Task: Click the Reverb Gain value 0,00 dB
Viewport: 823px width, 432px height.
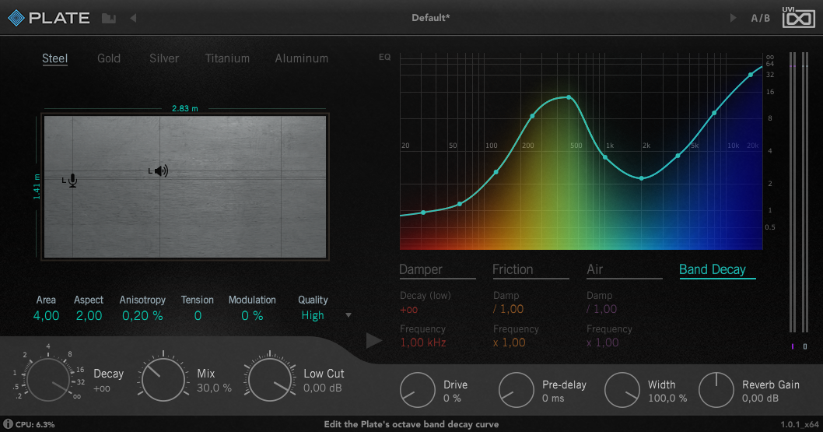Action: tap(760, 399)
